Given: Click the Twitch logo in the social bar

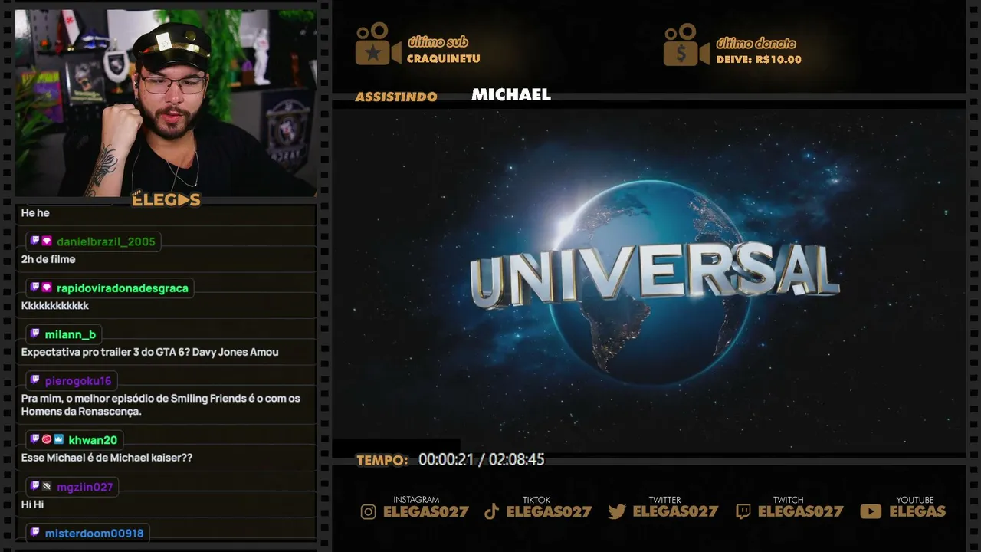Looking at the screenshot, I should tap(743, 511).
